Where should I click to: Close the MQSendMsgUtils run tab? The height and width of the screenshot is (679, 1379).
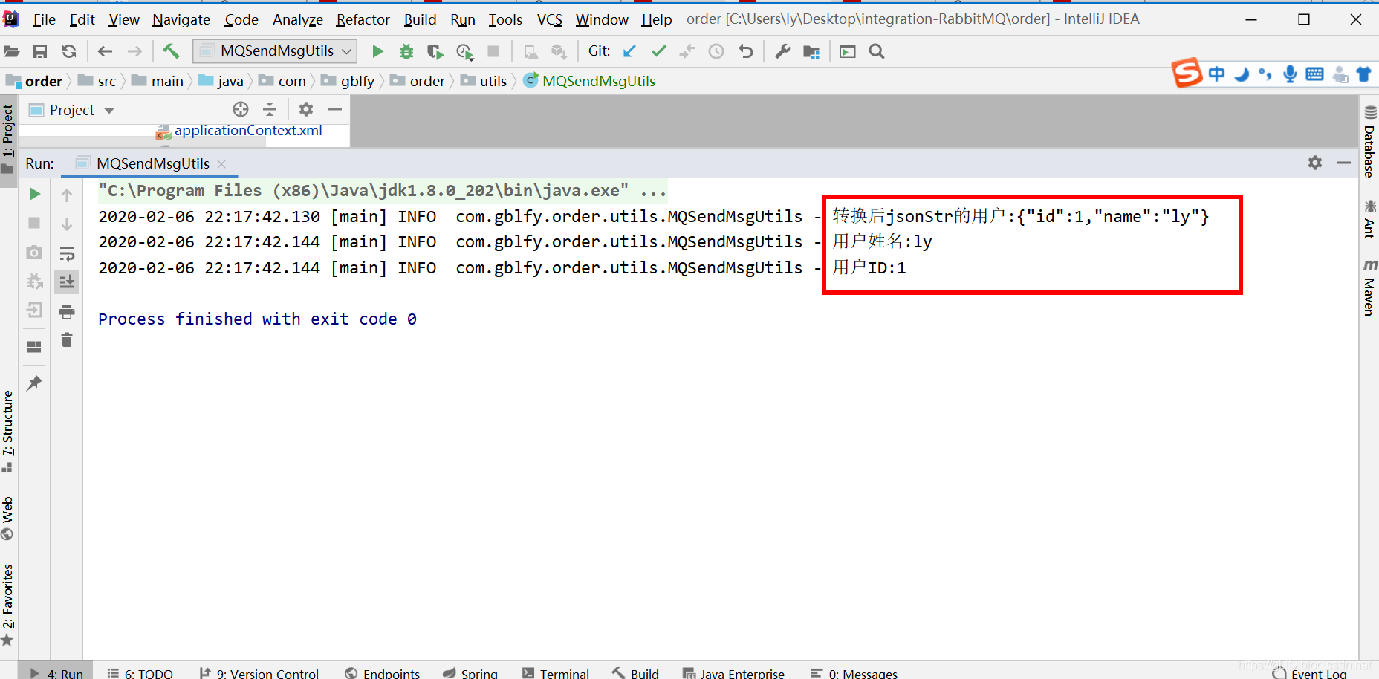point(221,163)
